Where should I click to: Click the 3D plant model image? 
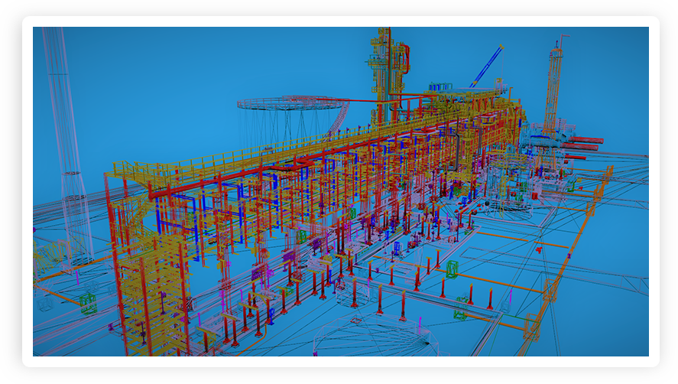340,191
